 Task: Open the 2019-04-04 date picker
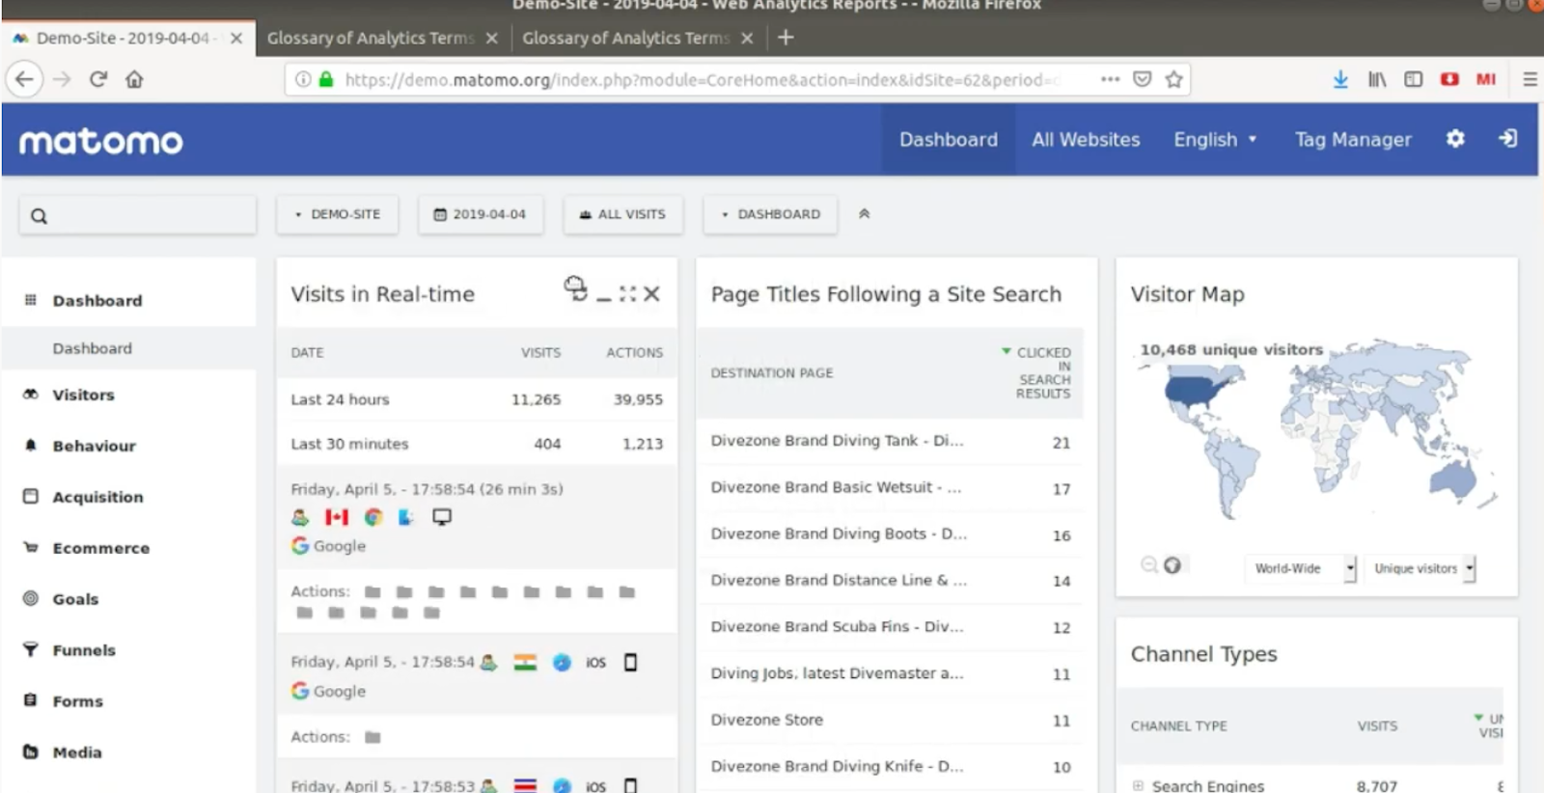[480, 214]
